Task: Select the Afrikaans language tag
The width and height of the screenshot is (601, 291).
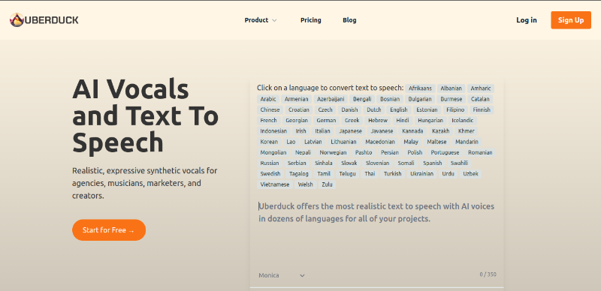Action: pyautogui.click(x=420, y=88)
